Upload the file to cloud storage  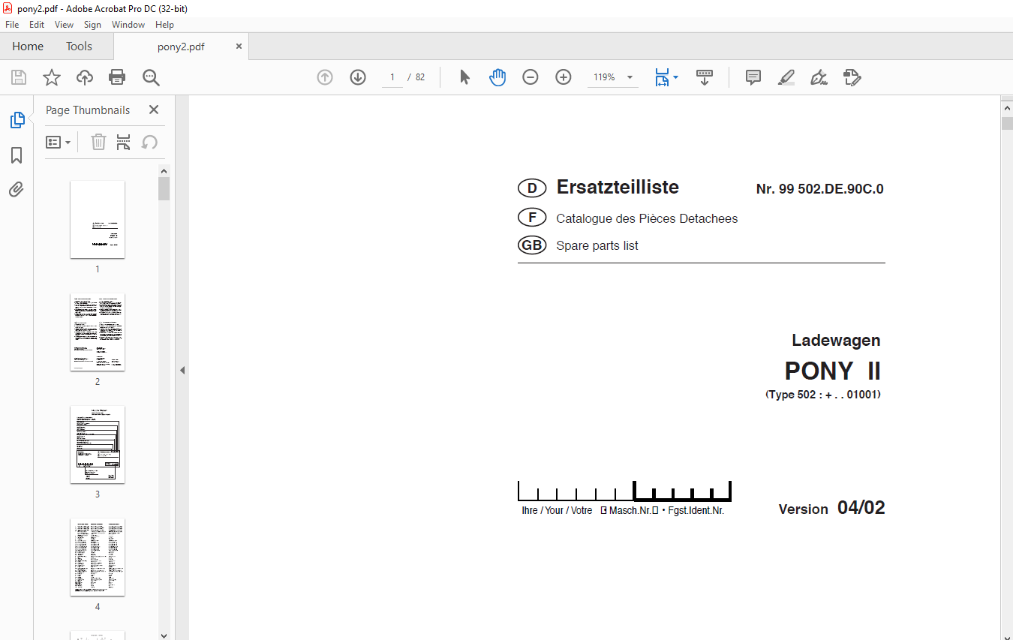click(x=85, y=77)
